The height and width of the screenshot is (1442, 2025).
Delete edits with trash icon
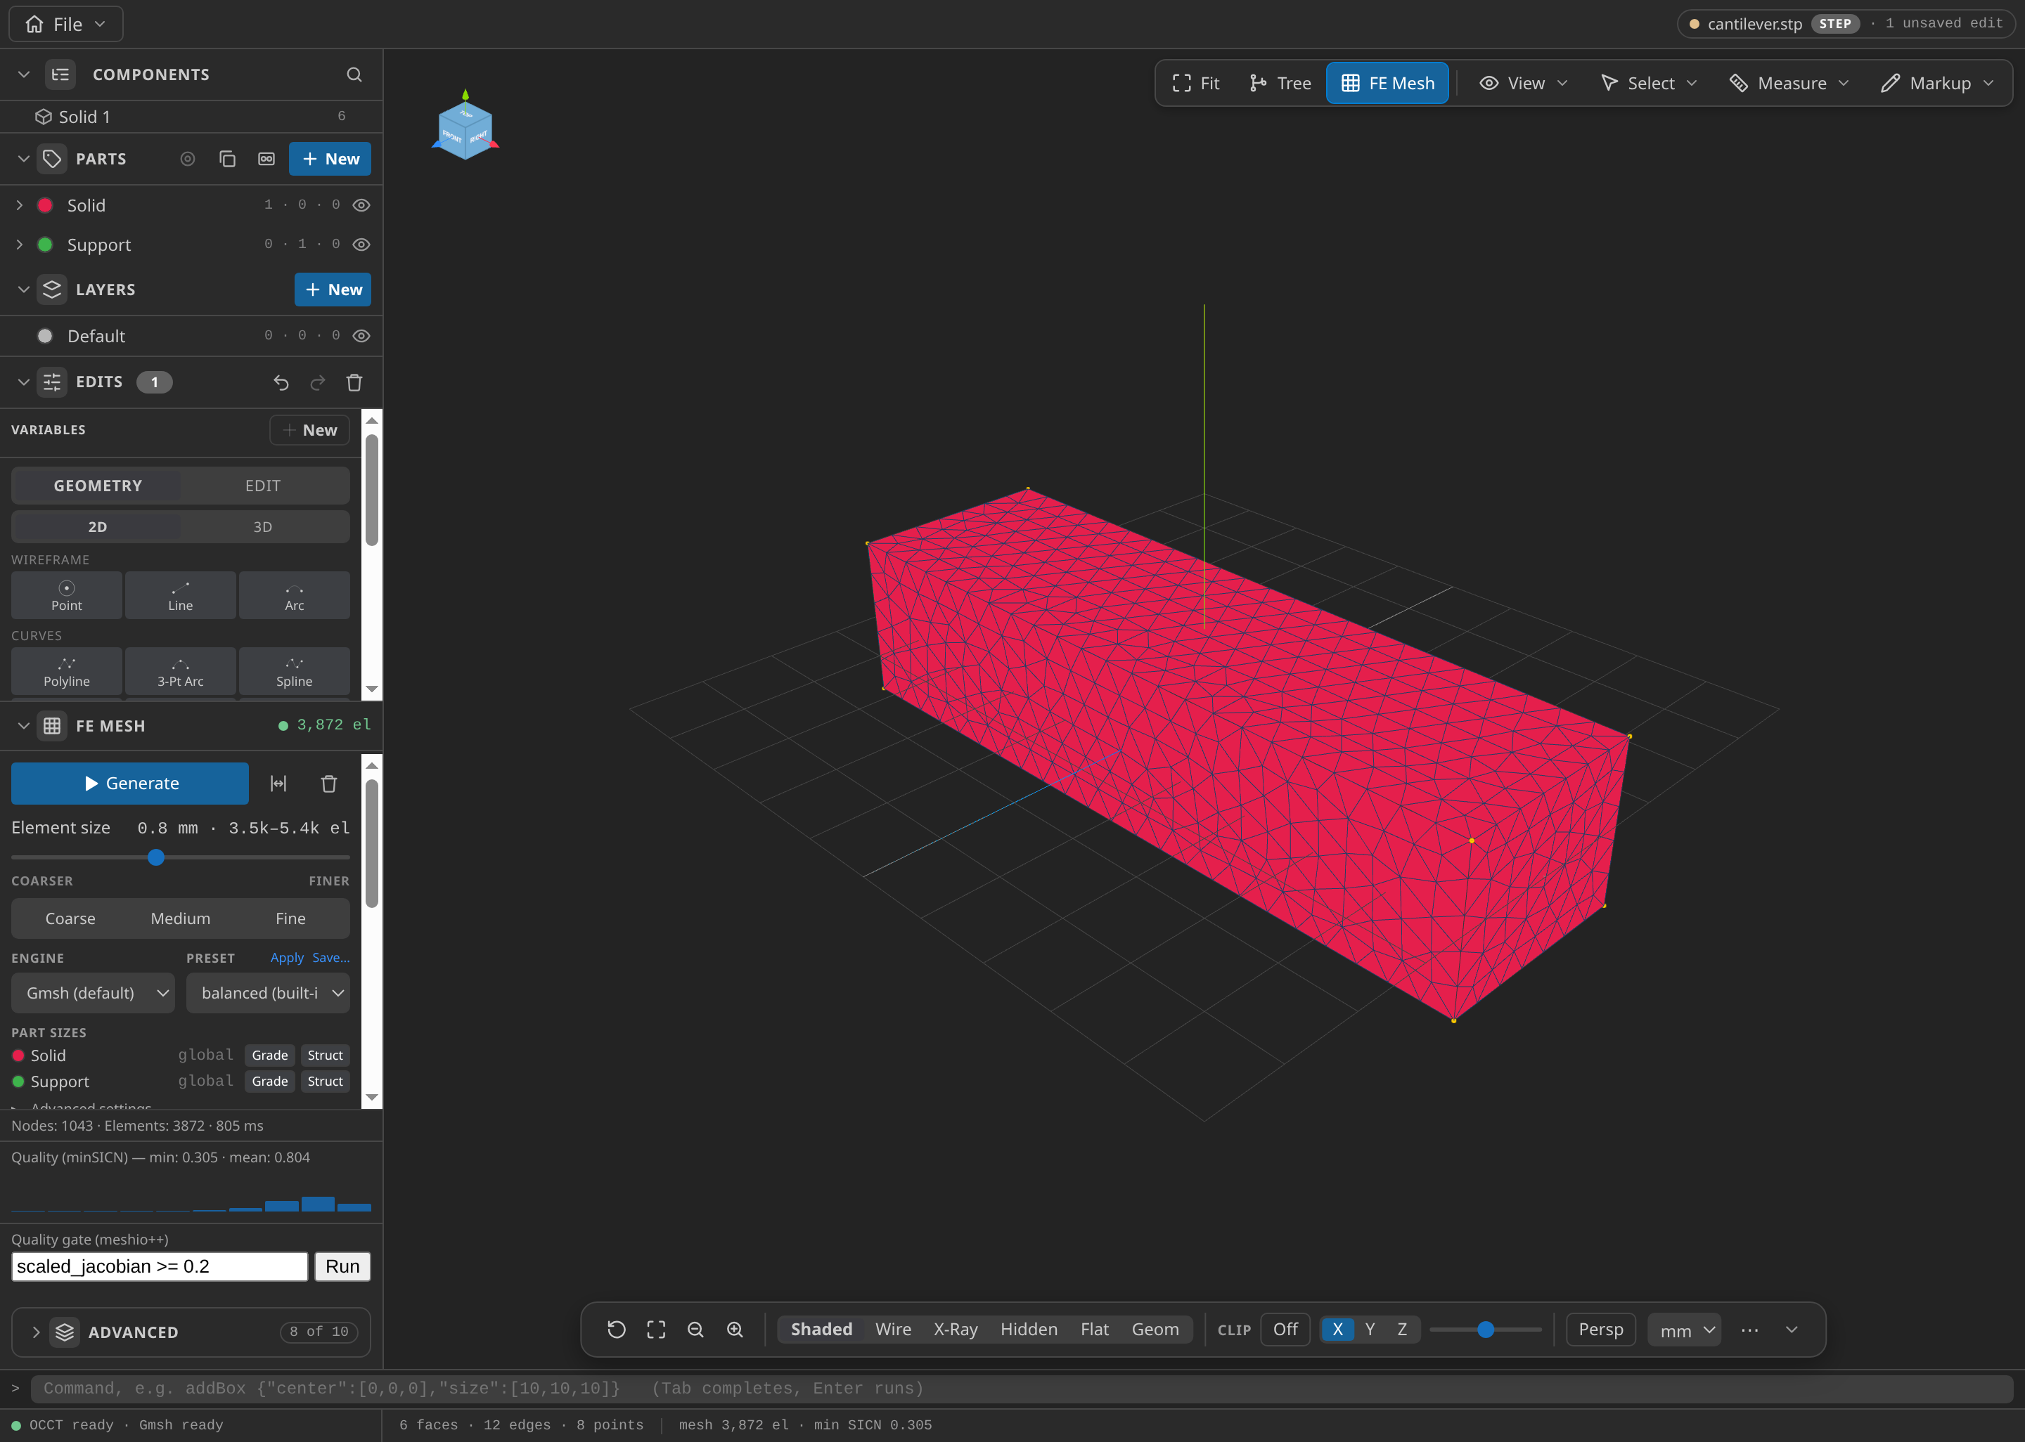[x=354, y=383]
